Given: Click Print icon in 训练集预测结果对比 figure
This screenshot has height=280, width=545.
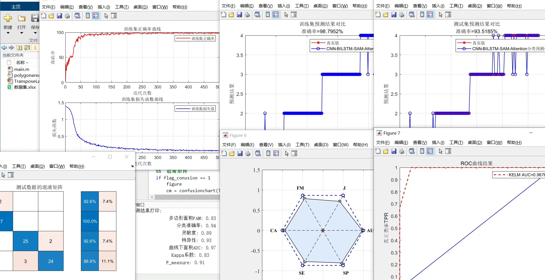Looking at the screenshot, I should click(x=247, y=15).
